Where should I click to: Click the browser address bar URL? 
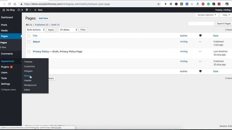pyautogui.click(x=67, y=4)
